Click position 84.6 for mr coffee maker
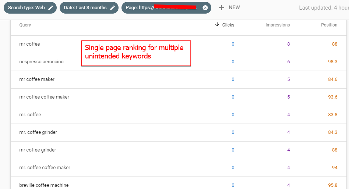This screenshot has height=189, width=349. click(332, 79)
